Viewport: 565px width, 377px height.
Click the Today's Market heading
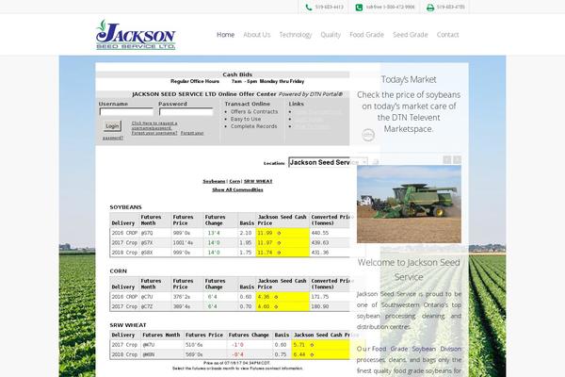coord(409,79)
